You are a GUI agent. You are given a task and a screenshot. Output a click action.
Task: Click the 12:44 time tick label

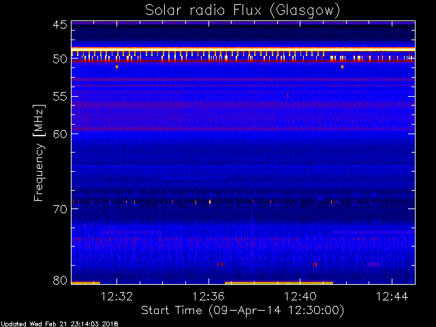392,296
